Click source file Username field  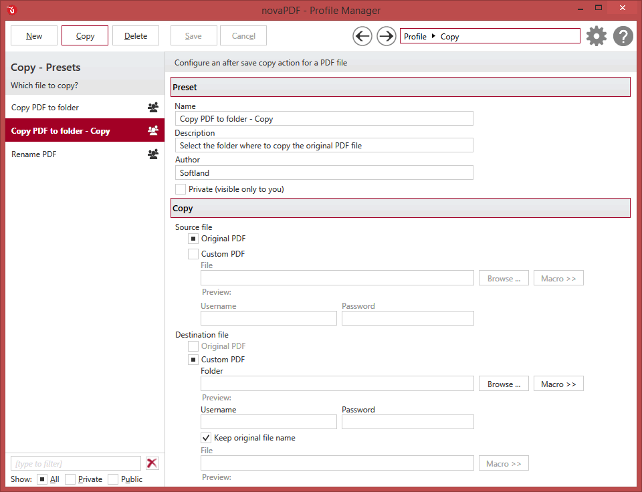[x=269, y=318]
